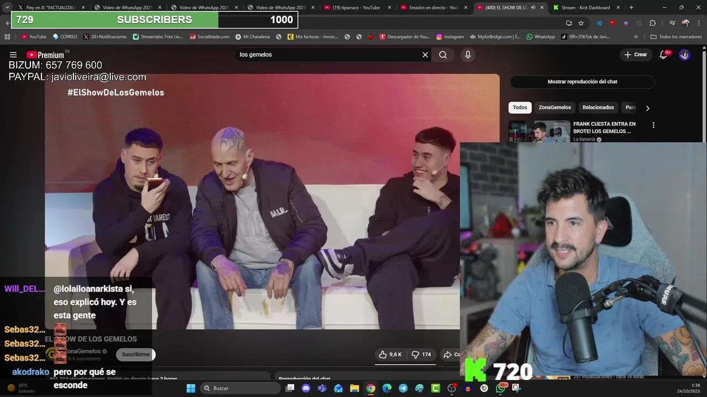Viewport: 707px width, 397px height.
Task: Dislike the video showing 174
Action: pyautogui.click(x=422, y=355)
